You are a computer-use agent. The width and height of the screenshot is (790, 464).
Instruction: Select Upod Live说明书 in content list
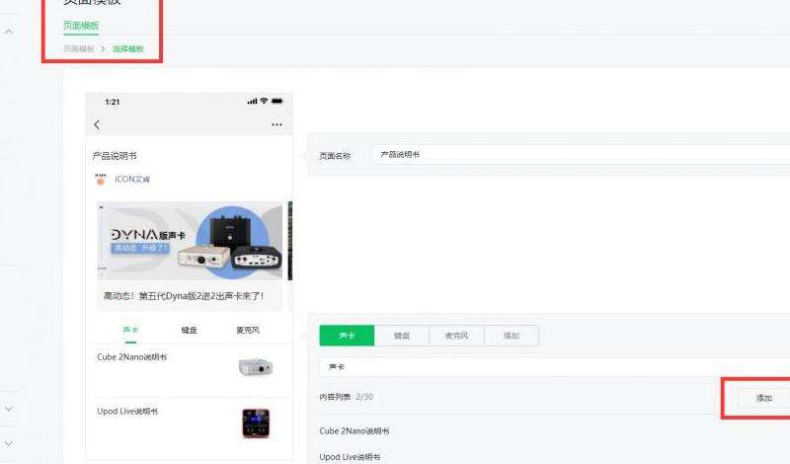350,457
